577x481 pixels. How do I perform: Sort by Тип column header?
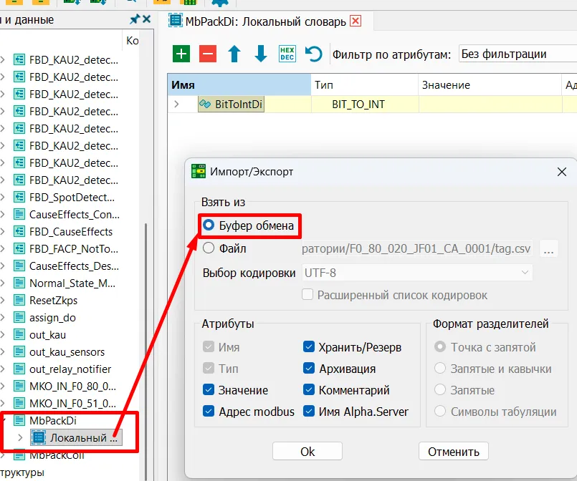[x=365, y=85]
